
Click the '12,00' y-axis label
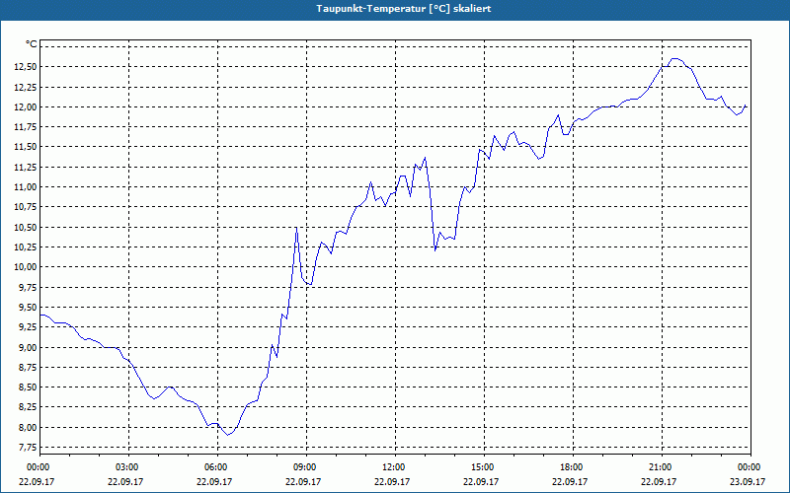coord(26,107)
